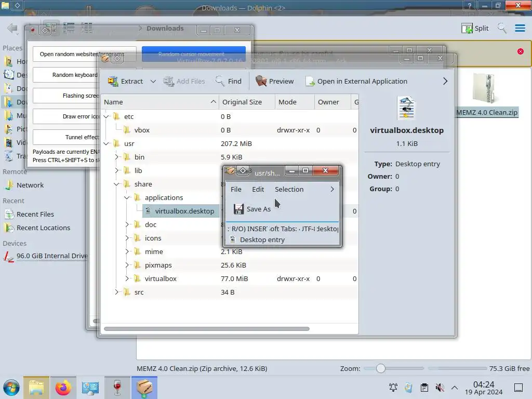Select the vbox folder row
This screenshot has height=399, width=532.
[230, 130]
